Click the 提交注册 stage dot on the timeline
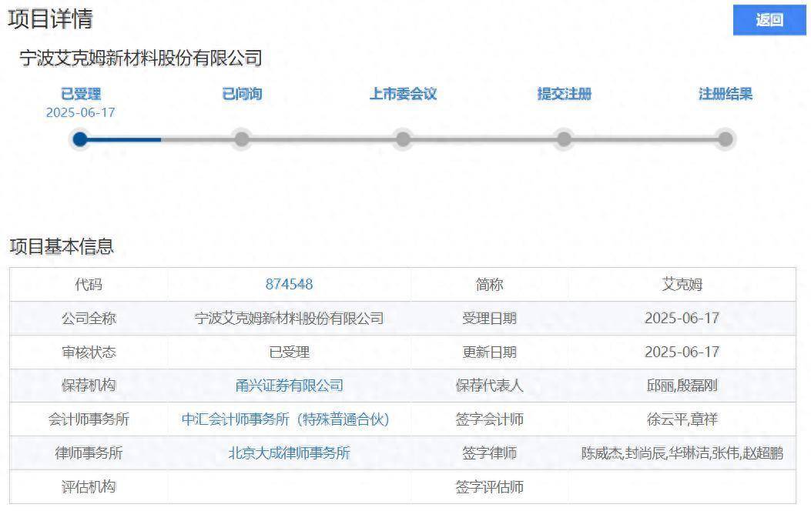This screenshot has width=811, height=511. click(x=565, y=139)
